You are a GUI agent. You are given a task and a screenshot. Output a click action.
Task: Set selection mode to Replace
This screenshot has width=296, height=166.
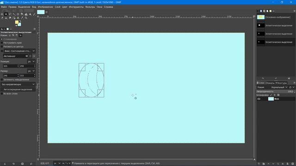tap(10, 35)
